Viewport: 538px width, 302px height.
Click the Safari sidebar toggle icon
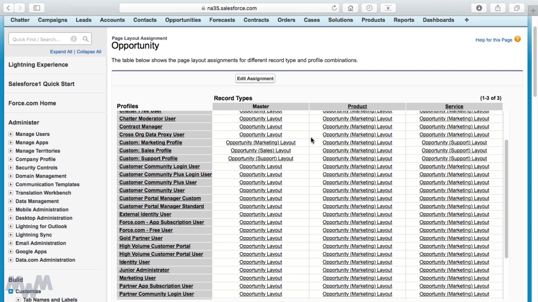pyautogui.click(x=37, y=8)
